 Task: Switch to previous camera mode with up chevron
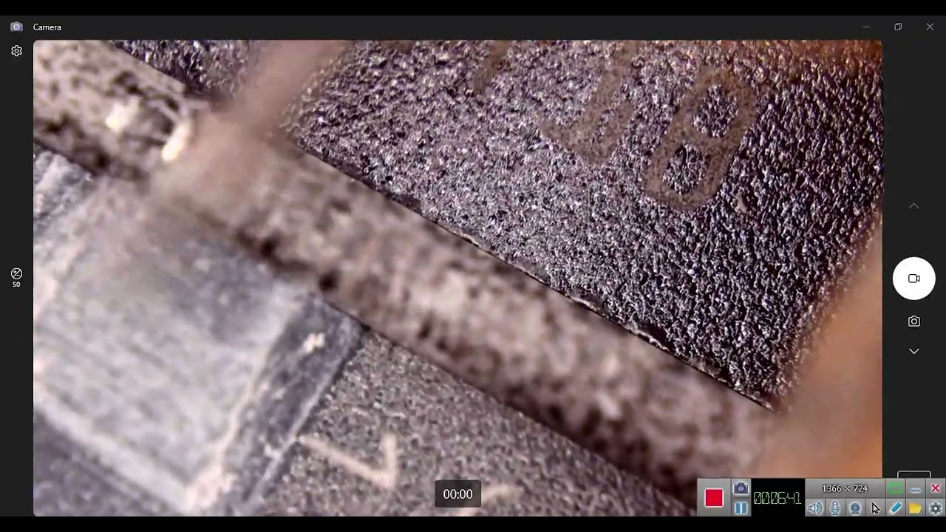[x=914, y=206]
